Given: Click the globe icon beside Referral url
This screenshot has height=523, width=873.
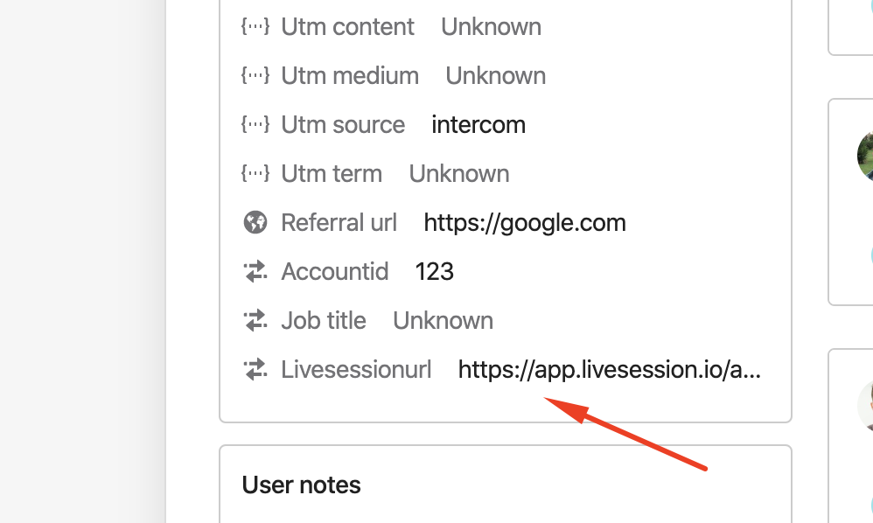Looking at the screenshot, I should (x=255, y=222).
